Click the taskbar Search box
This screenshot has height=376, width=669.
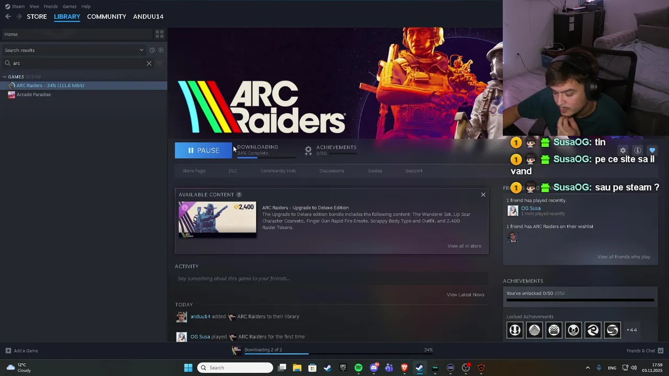point(235,368)
